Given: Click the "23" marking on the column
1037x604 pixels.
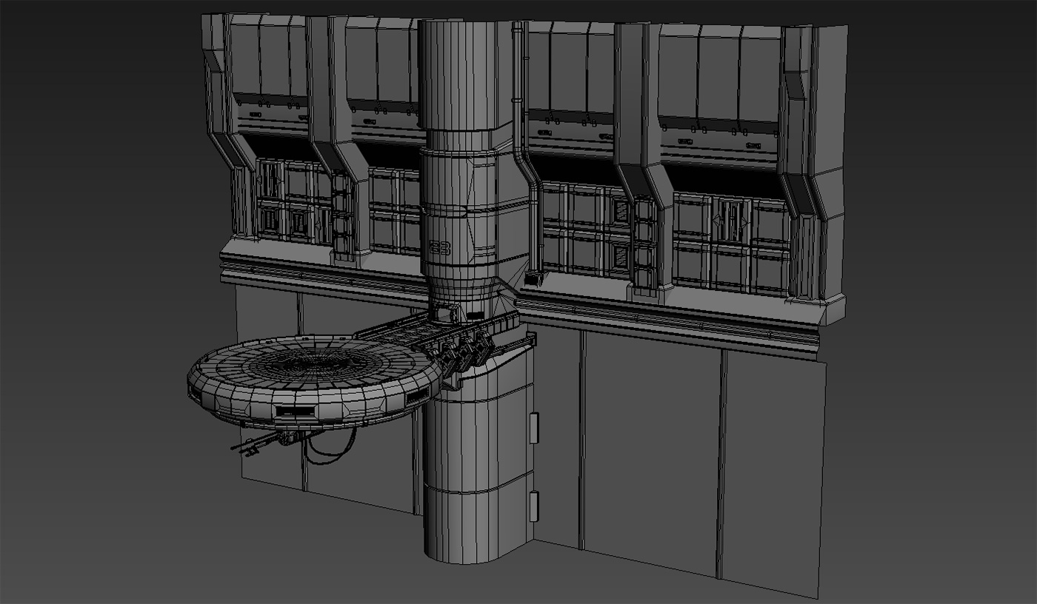Looking at the screenshot, I should tap(440, 246).
